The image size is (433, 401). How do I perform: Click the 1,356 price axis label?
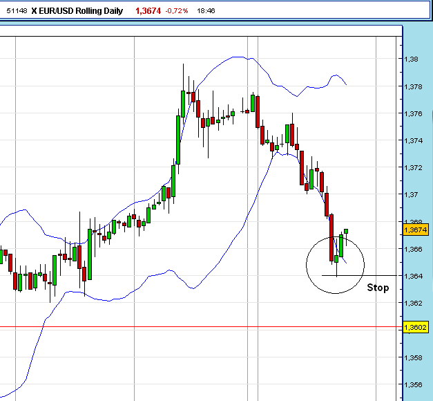[413, 384]
